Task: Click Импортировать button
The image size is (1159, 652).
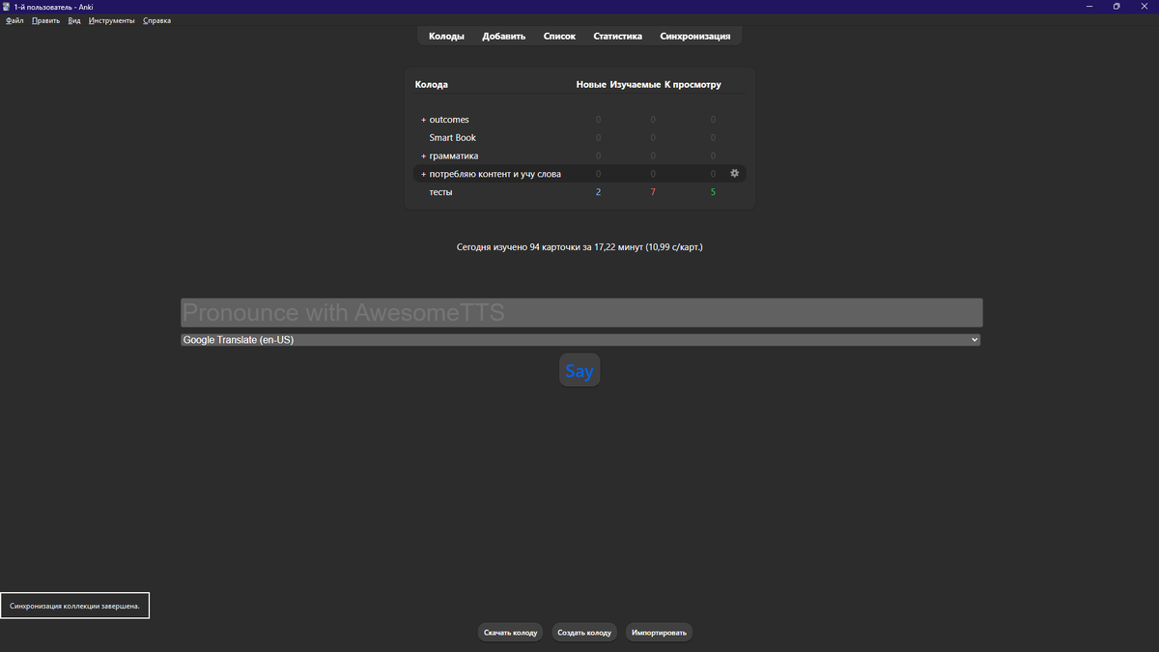Action: point(659,633)
